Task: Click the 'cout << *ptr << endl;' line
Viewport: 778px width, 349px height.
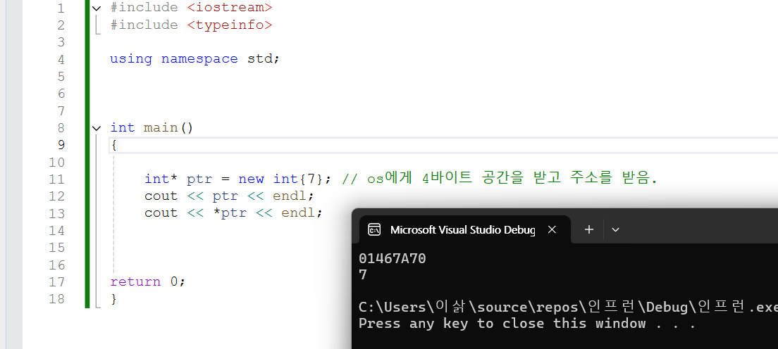Action: 234,213
